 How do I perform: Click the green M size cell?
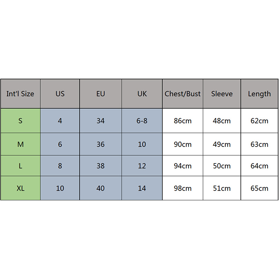[20, 144]
